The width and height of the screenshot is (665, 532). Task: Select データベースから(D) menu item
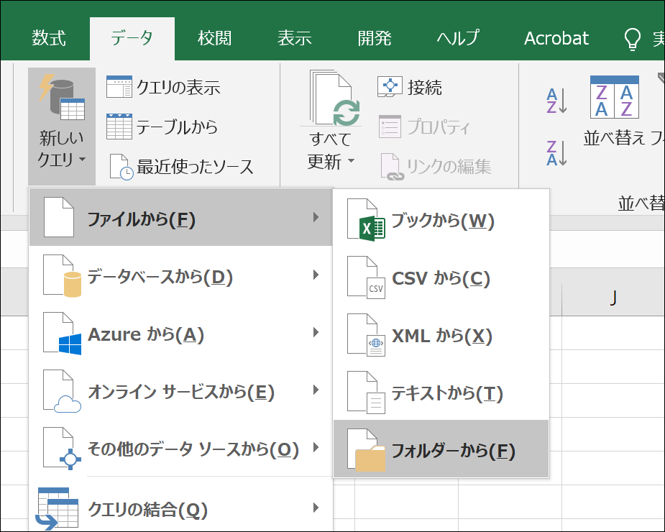(x=181, y=275)
